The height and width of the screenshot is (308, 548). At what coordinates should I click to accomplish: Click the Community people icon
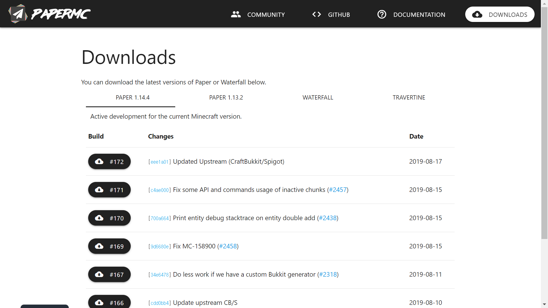(236, 14)
